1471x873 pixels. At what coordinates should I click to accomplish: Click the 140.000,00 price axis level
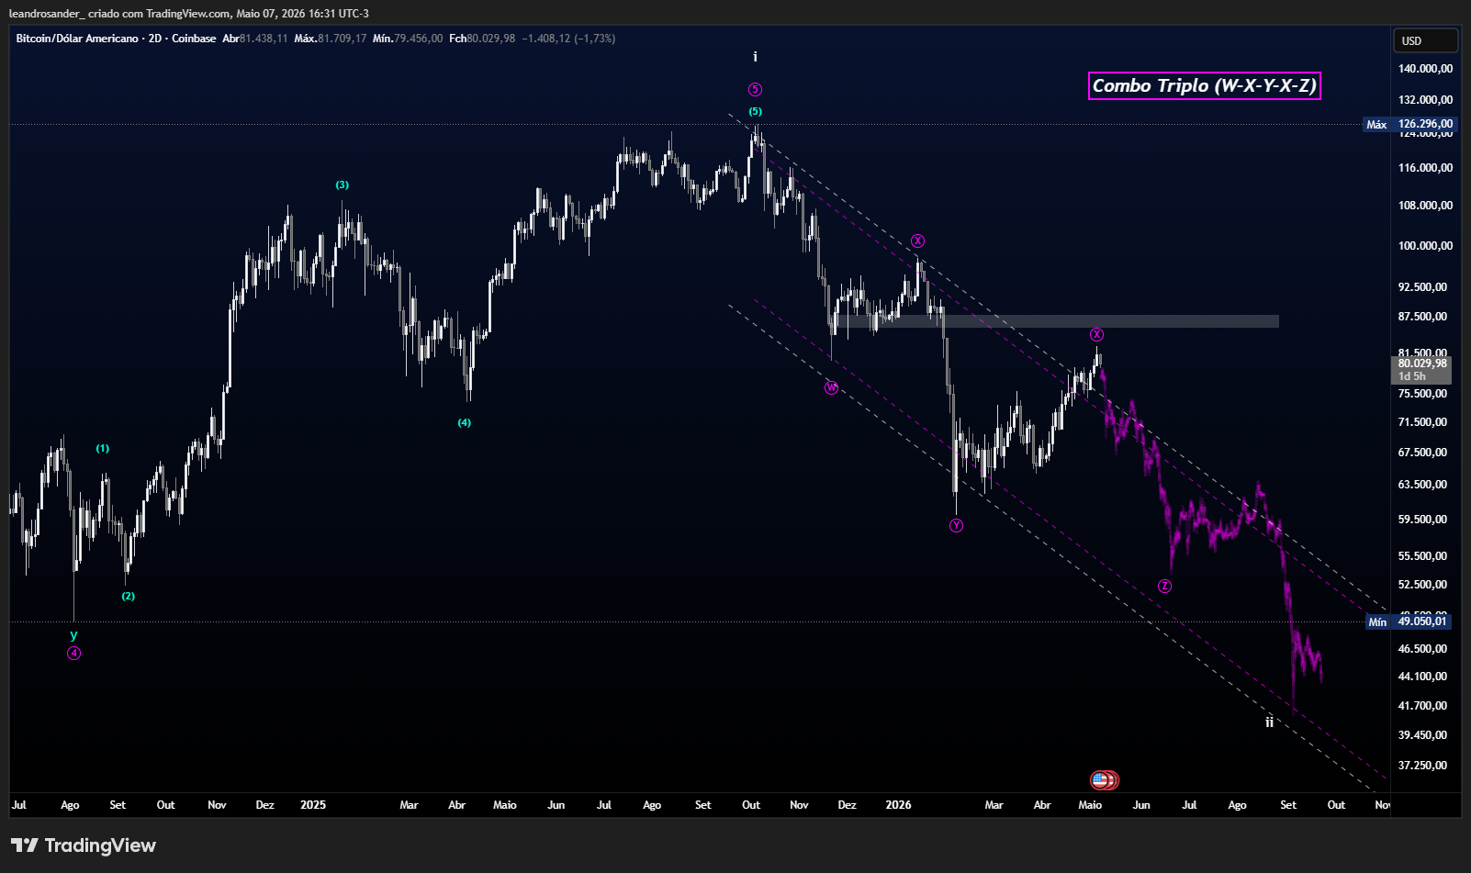click(1425, 68)
